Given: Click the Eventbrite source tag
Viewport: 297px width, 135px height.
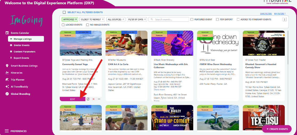Looking at the screenshot, I should click(x=159, y=110).
